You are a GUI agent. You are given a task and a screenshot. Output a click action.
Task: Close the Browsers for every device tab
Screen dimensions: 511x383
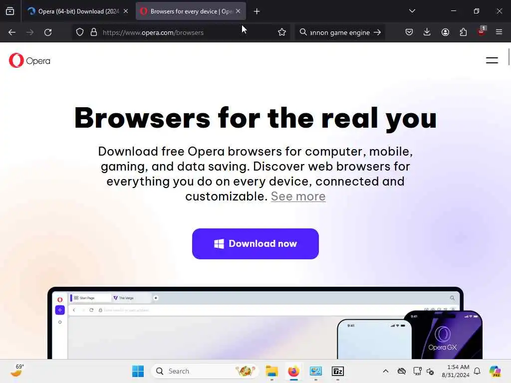point(238,11)
